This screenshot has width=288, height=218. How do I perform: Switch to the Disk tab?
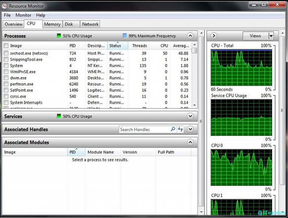point(71,24)
